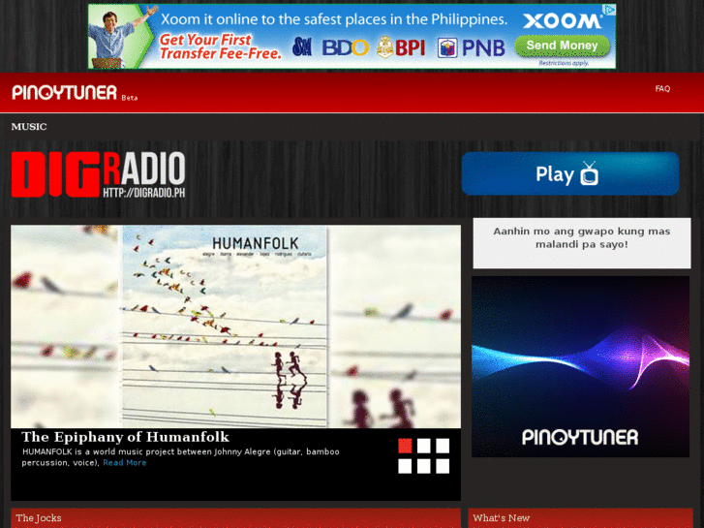Click the What's New section header

point(580,518)
